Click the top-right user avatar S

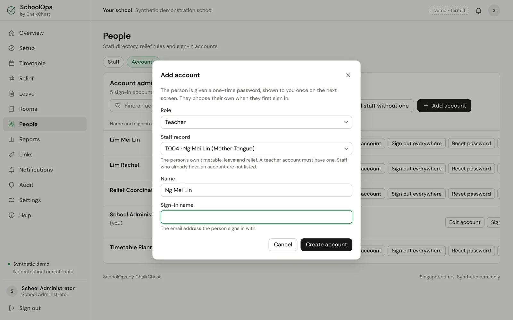494,11
